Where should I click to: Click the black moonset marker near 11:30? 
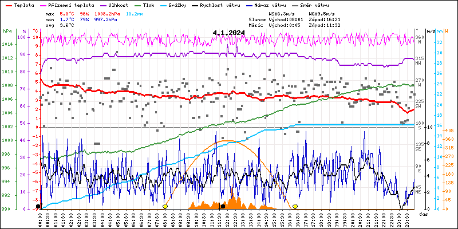point(223,206)
